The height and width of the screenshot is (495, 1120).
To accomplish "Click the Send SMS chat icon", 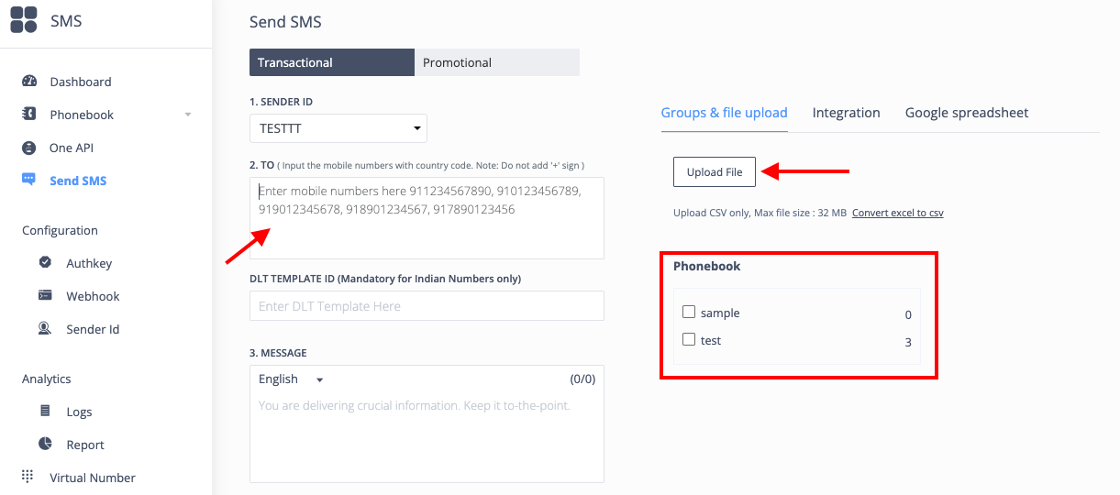I will point(28,181).
